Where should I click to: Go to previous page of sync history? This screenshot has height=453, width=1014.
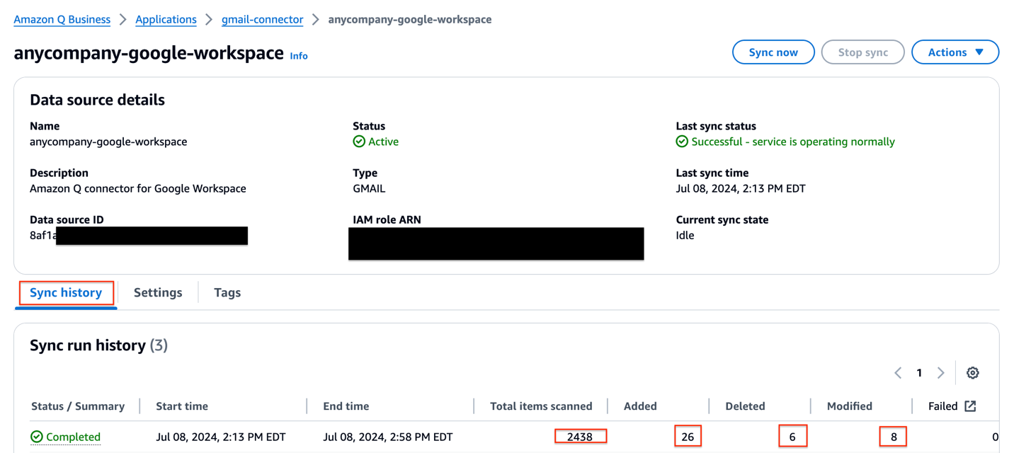pyautogui.click(x=898, y=373)
